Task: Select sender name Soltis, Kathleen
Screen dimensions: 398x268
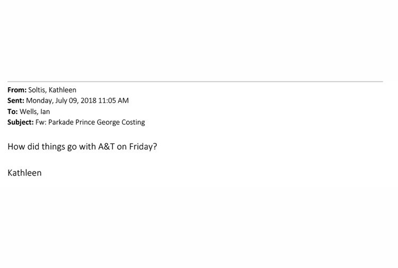Action: click(x=52, y=90)
